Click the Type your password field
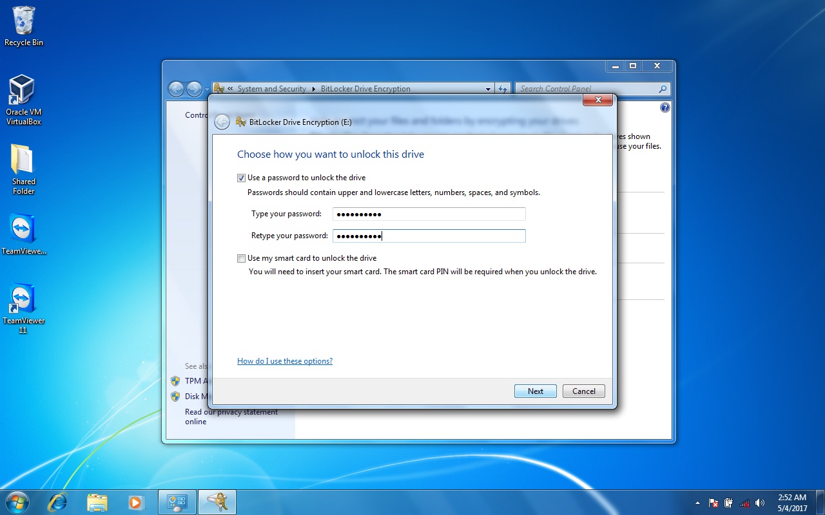The height and width of the screenshot is (515, 825). click(429, 214)
